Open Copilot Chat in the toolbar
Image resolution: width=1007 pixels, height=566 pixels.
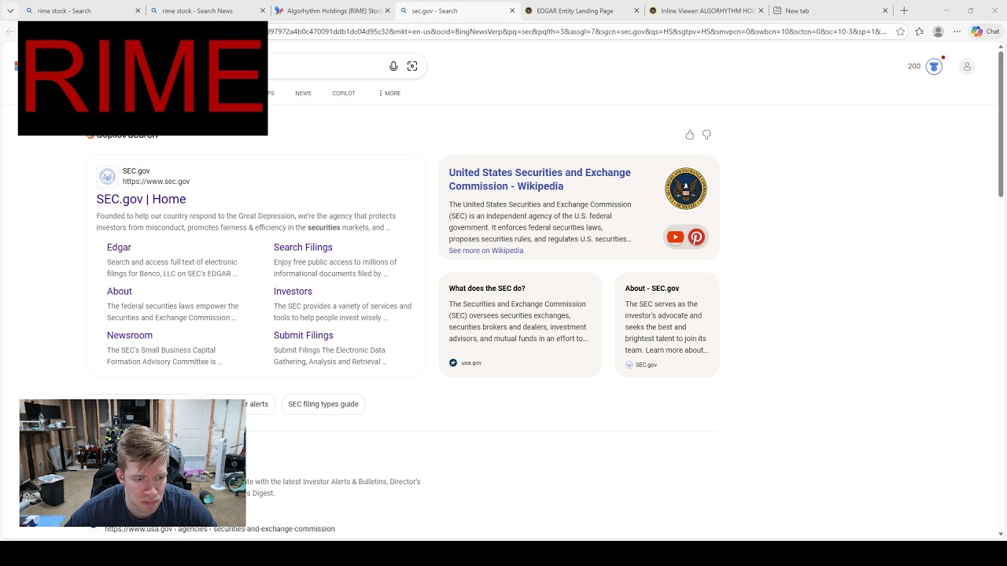[x=985, y=31]
